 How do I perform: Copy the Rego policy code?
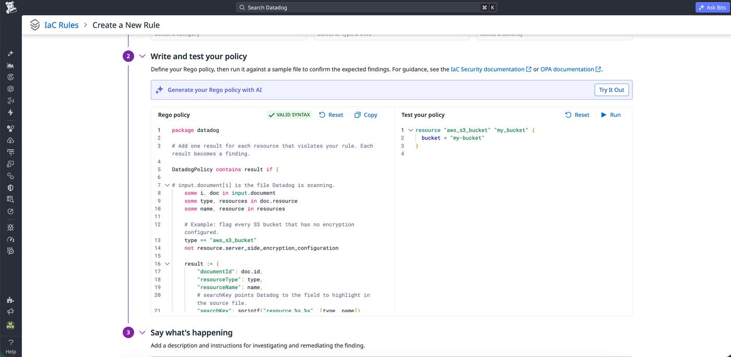point(365,115)
